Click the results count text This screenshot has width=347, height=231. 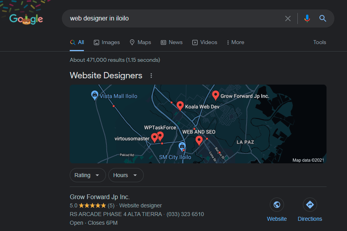pyautogui.click(x=115, y=60)
